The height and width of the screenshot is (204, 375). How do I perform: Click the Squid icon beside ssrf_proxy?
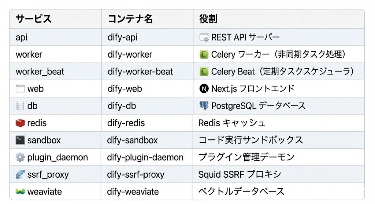(20, 174)
